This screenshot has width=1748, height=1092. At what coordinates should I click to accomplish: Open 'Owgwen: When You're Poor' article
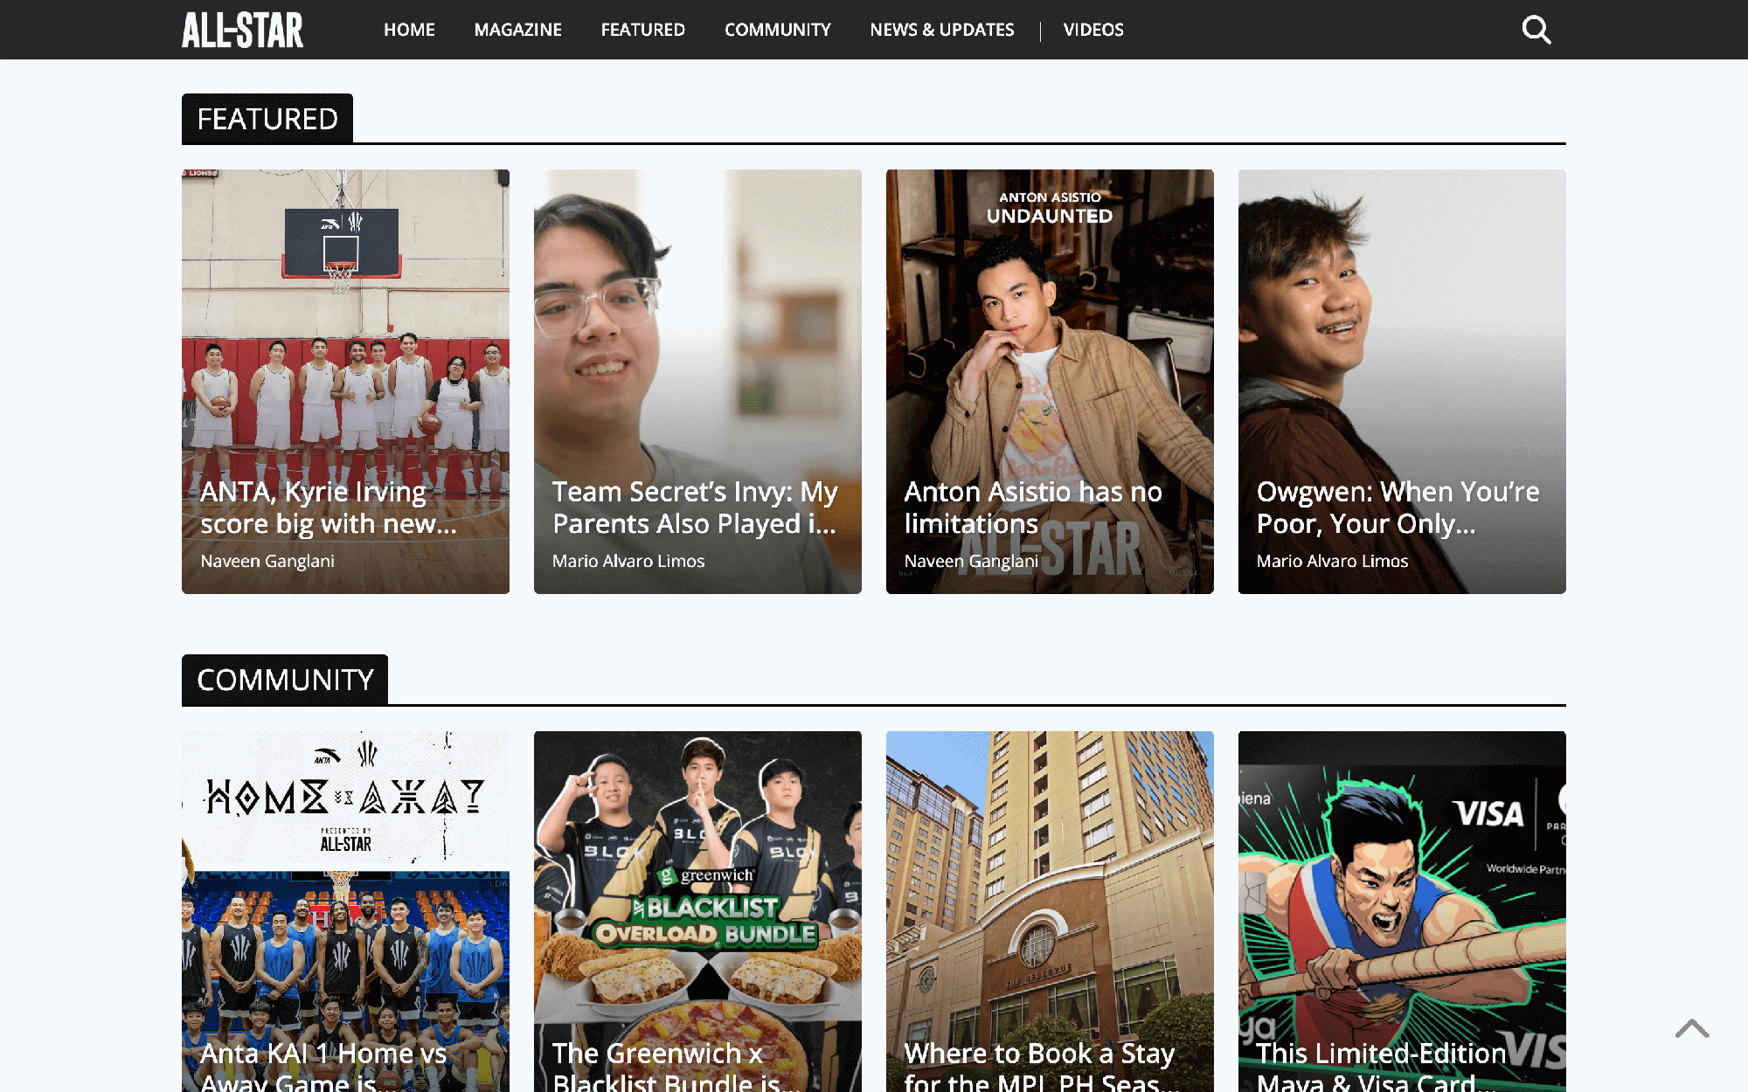pyautogui.click(x=1398, y=508)
